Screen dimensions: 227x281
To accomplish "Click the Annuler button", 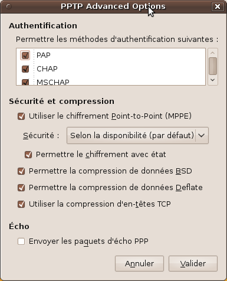I will (x=139, y=263).
